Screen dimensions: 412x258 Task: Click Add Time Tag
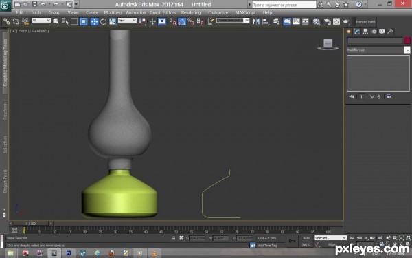[268, 245]
